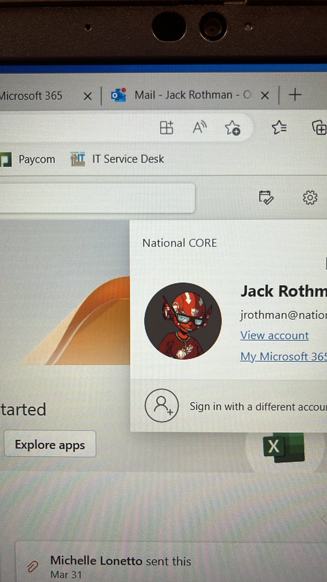
Task: Open the View account link
Action: [x=274, y=335]
